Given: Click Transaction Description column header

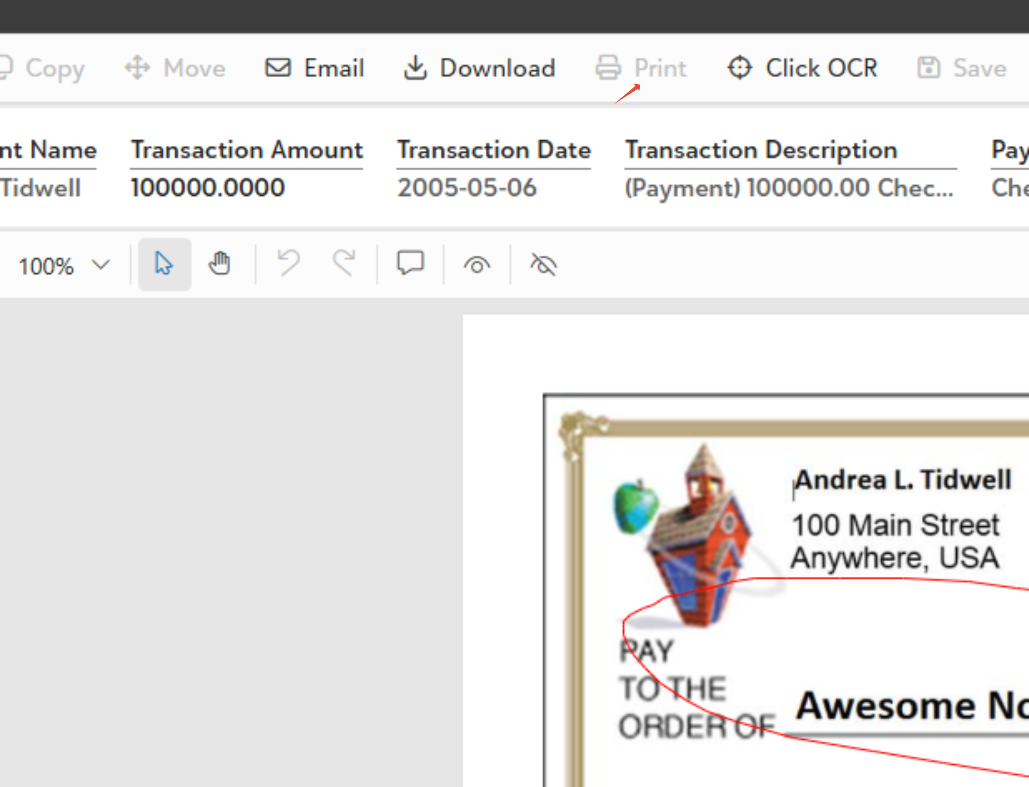Looking at the screenshot, I should point(761,150).
